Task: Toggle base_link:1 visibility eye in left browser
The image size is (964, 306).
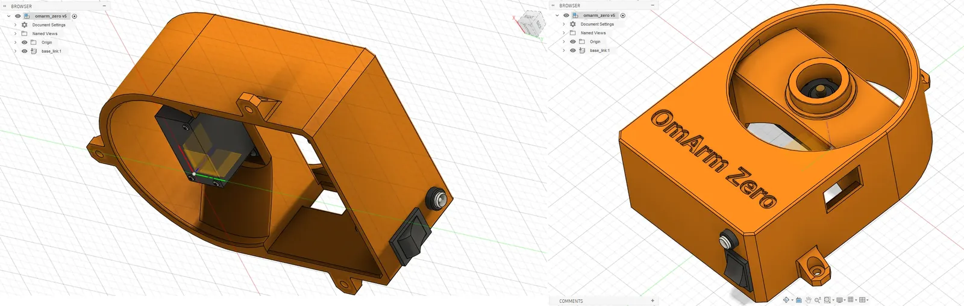Action: [x=25, y=51]
